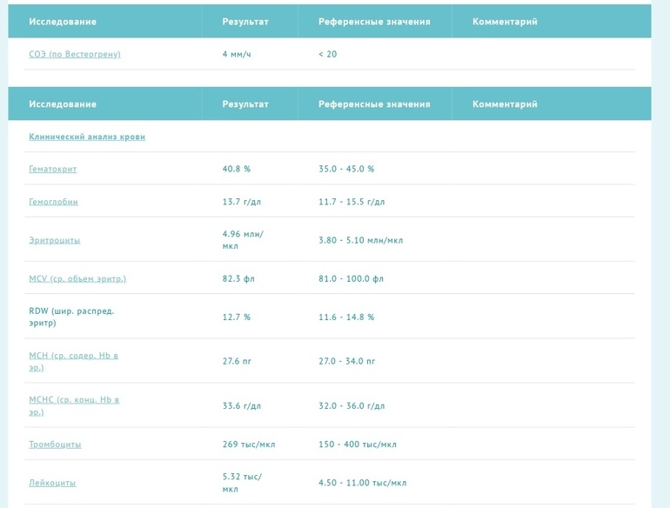Click Комментарий header of the СОЭ table
The height and width of the screenshot is (508, 670).
click(x=505, y=22)
